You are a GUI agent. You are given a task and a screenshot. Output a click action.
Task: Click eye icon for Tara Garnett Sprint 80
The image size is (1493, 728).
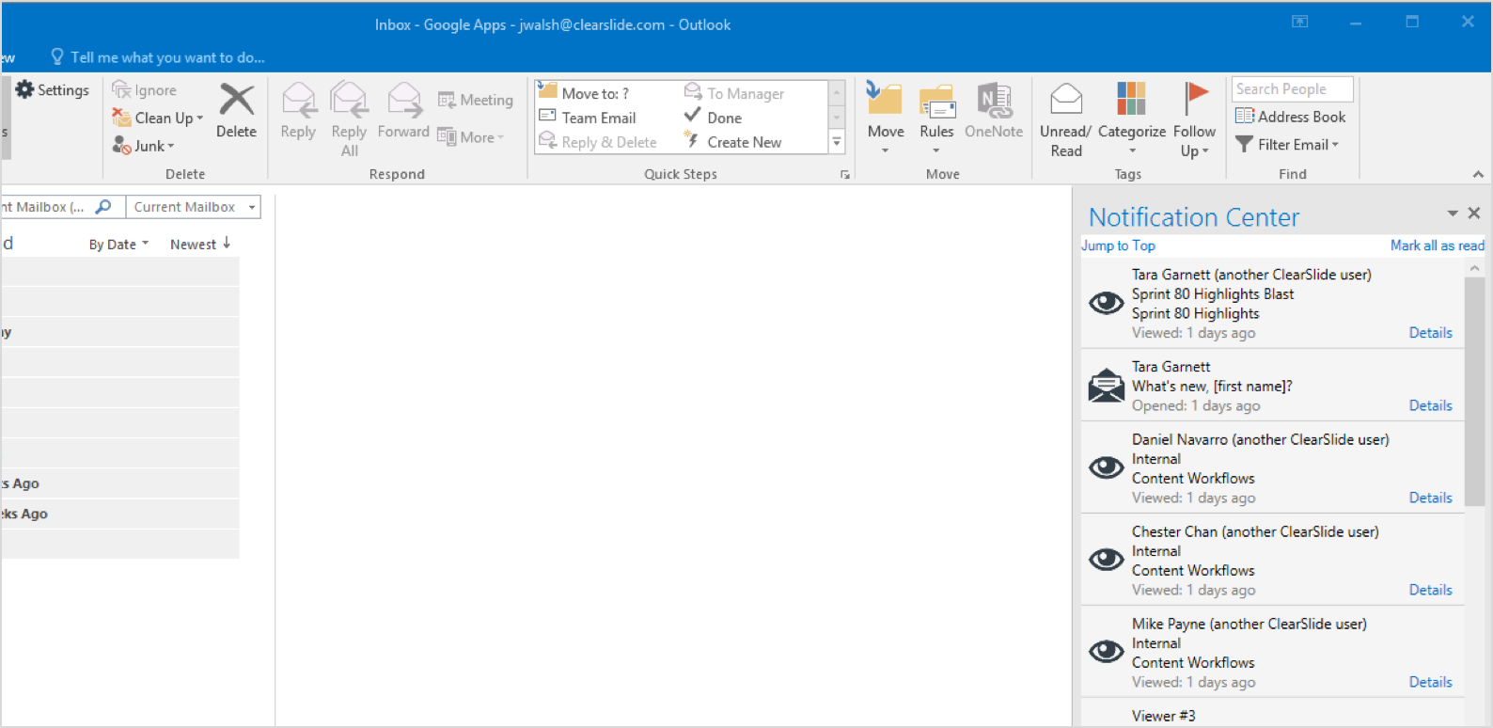point(1107,303)
